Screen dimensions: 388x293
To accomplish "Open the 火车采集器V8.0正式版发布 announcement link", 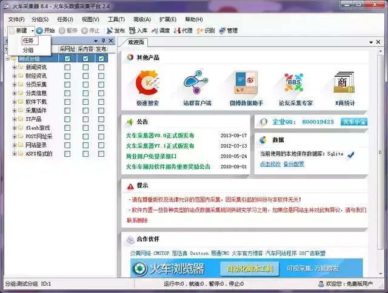I will (160, 136).
